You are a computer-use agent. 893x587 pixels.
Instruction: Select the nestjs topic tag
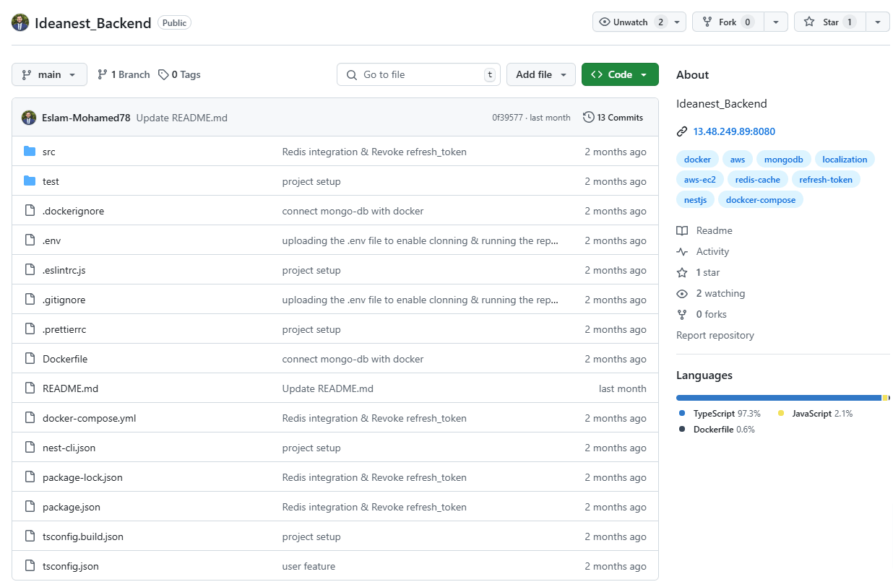click(x=695, y=199)
